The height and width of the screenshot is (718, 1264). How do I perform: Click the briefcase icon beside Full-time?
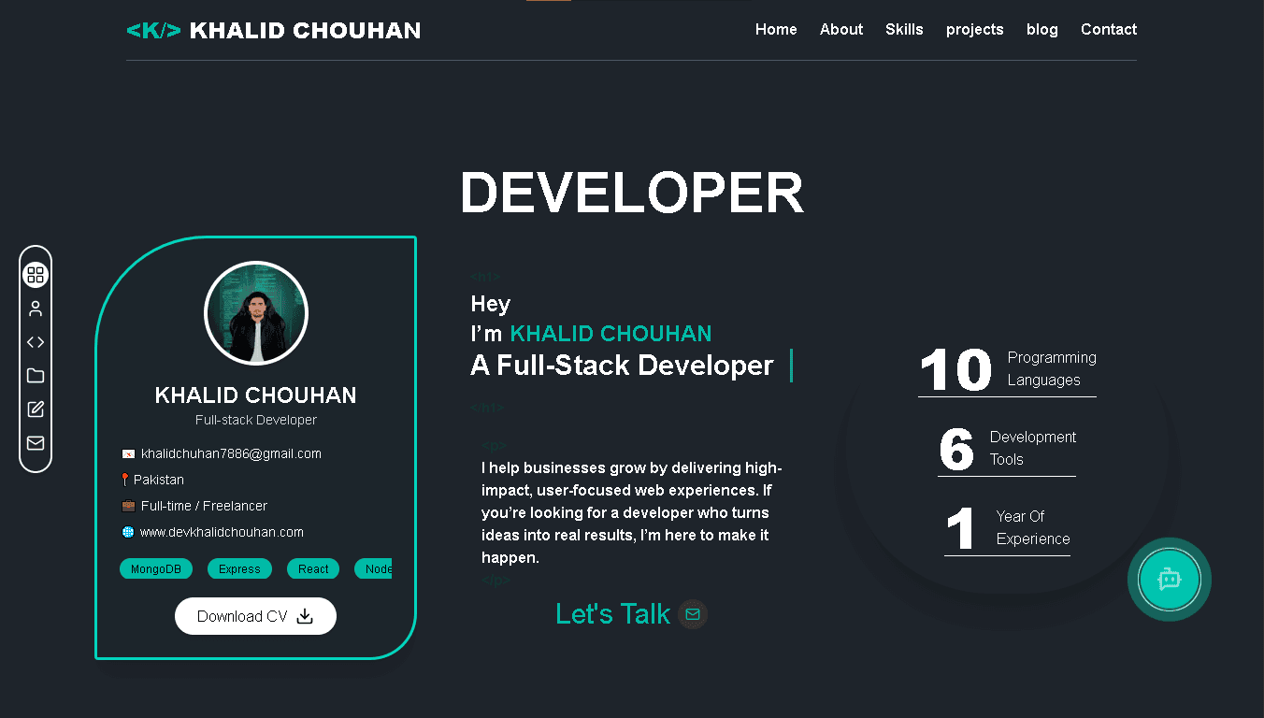click(128, 506)
